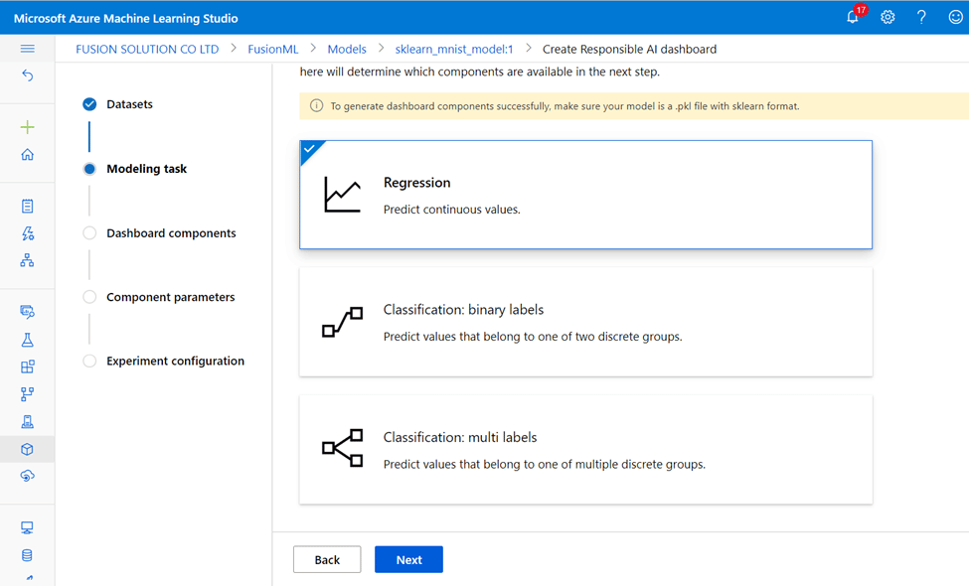Go to the Modeling task step label
Screen dimensions: 969x586
coord(146,169)
